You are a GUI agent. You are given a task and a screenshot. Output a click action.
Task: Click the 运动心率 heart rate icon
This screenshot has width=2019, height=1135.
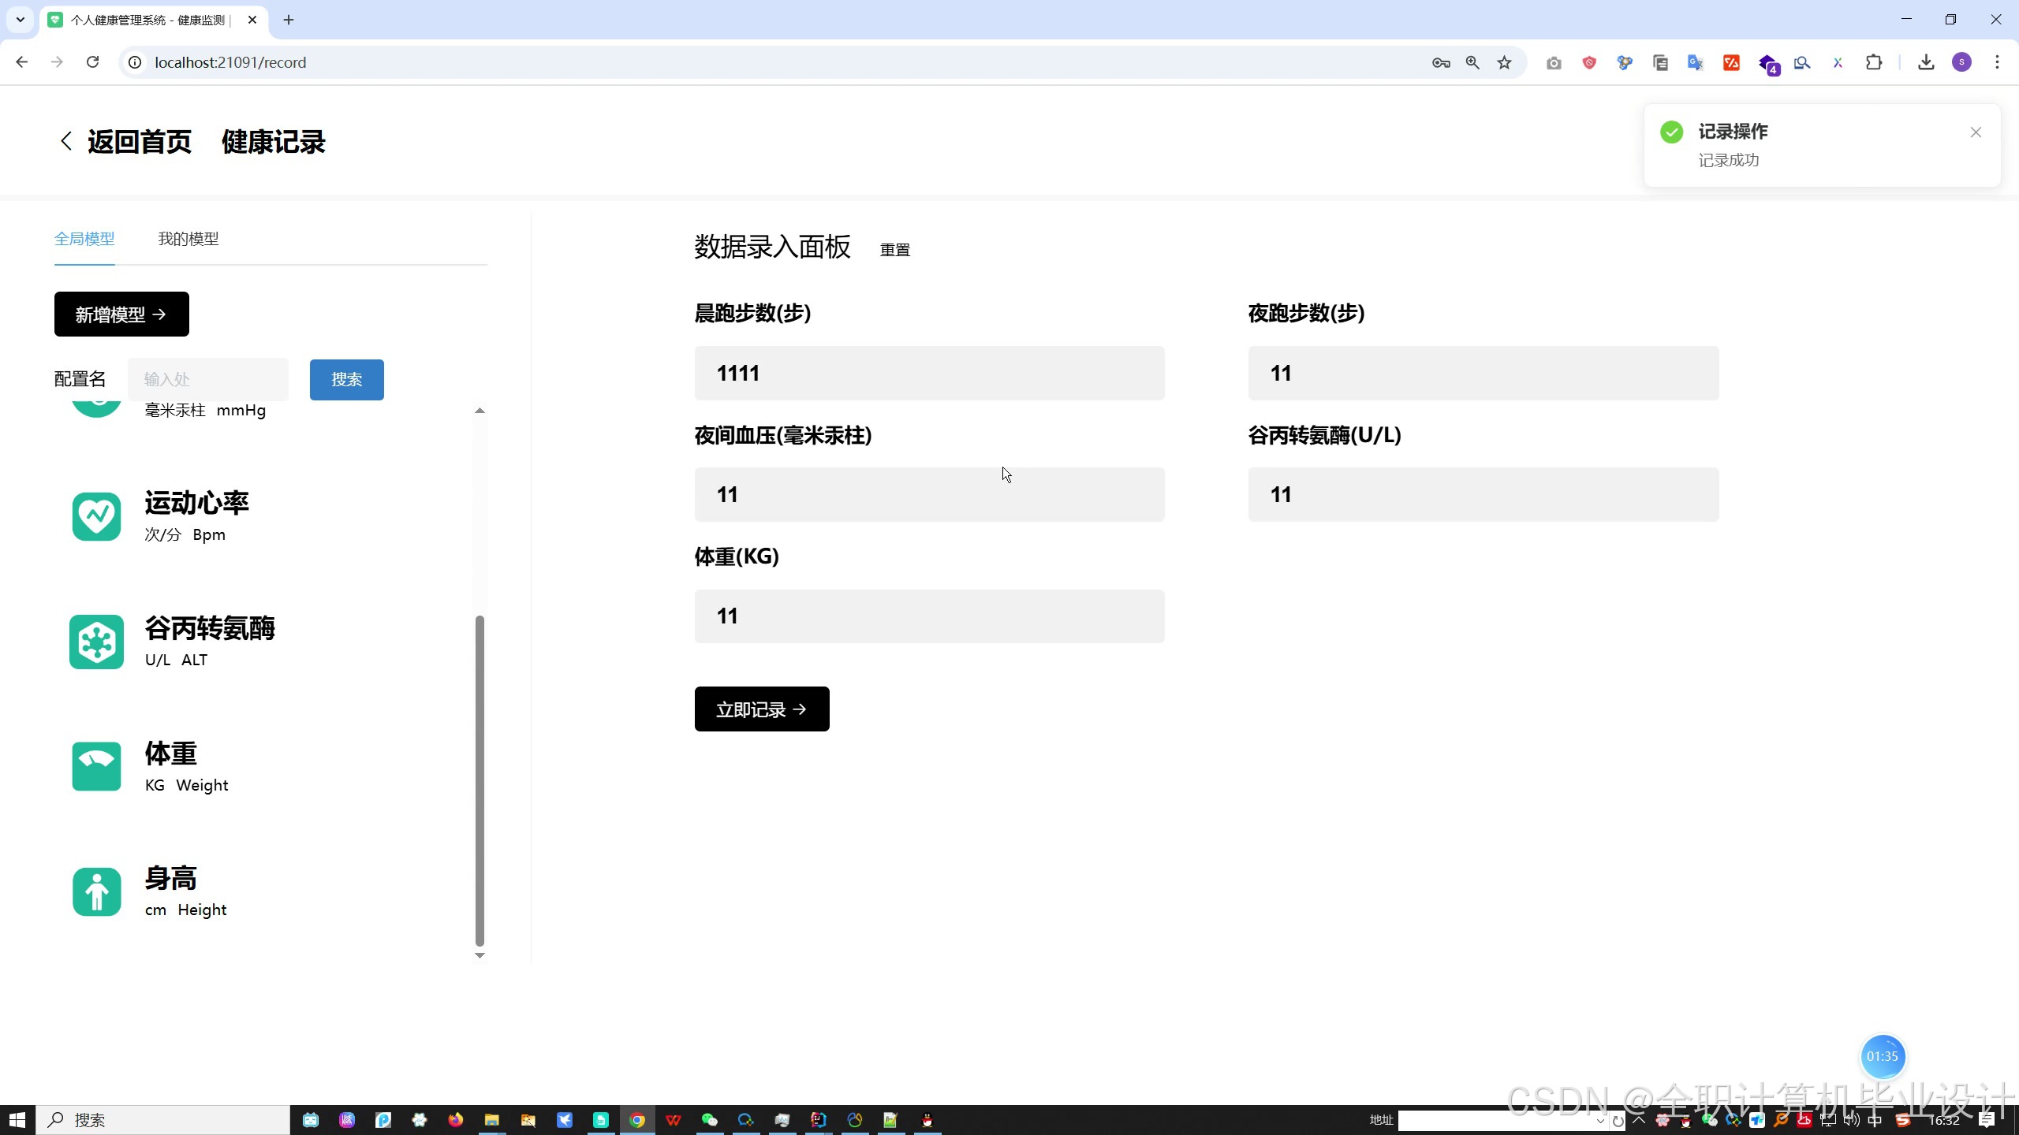[96, 517]
